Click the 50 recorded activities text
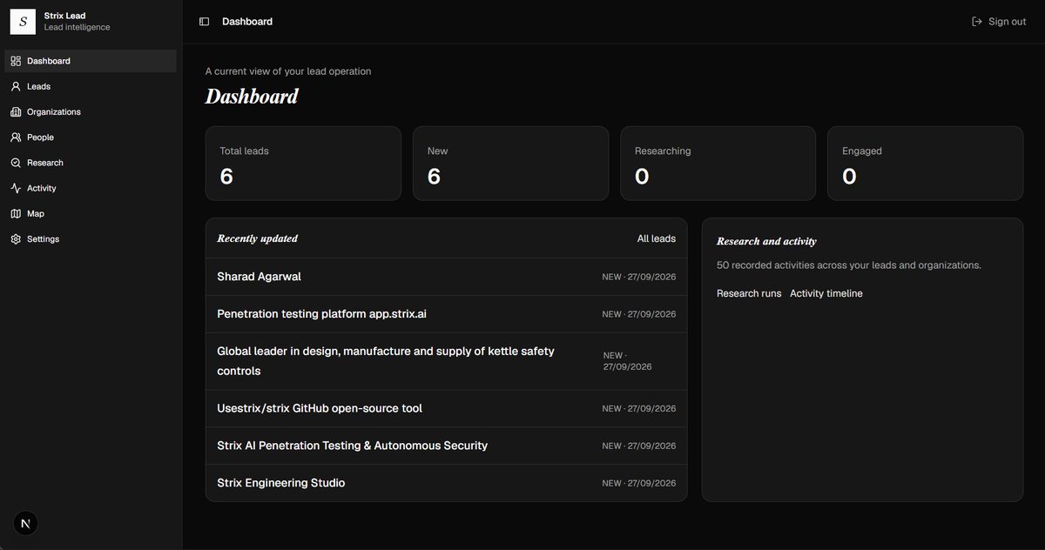 849,265
